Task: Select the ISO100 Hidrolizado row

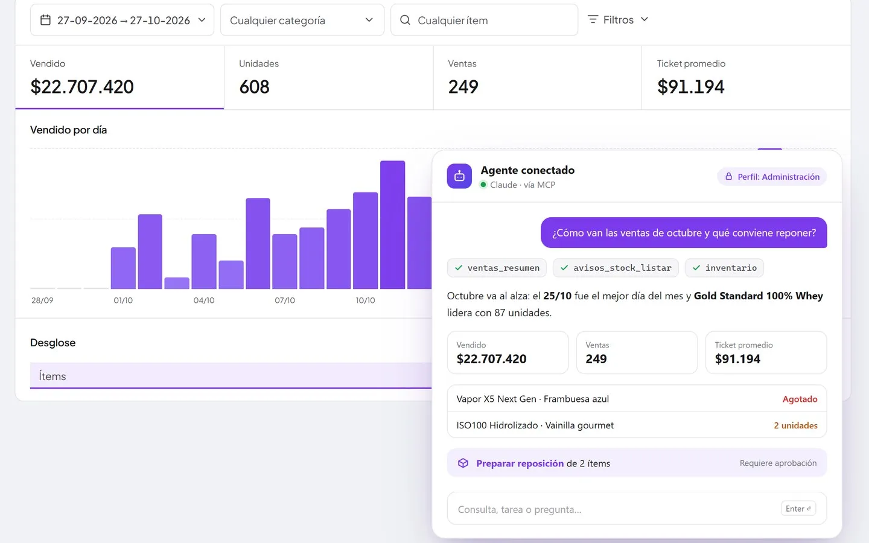Action: point(637,425)
